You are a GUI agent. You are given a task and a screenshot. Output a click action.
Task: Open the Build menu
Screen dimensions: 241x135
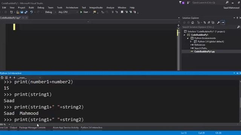pos(31,7)
